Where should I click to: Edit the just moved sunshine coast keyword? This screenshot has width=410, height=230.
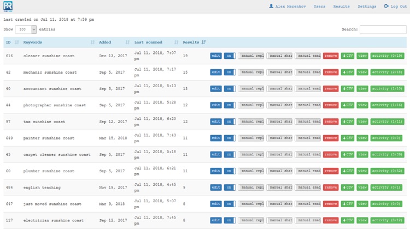(x=216, y=204)
